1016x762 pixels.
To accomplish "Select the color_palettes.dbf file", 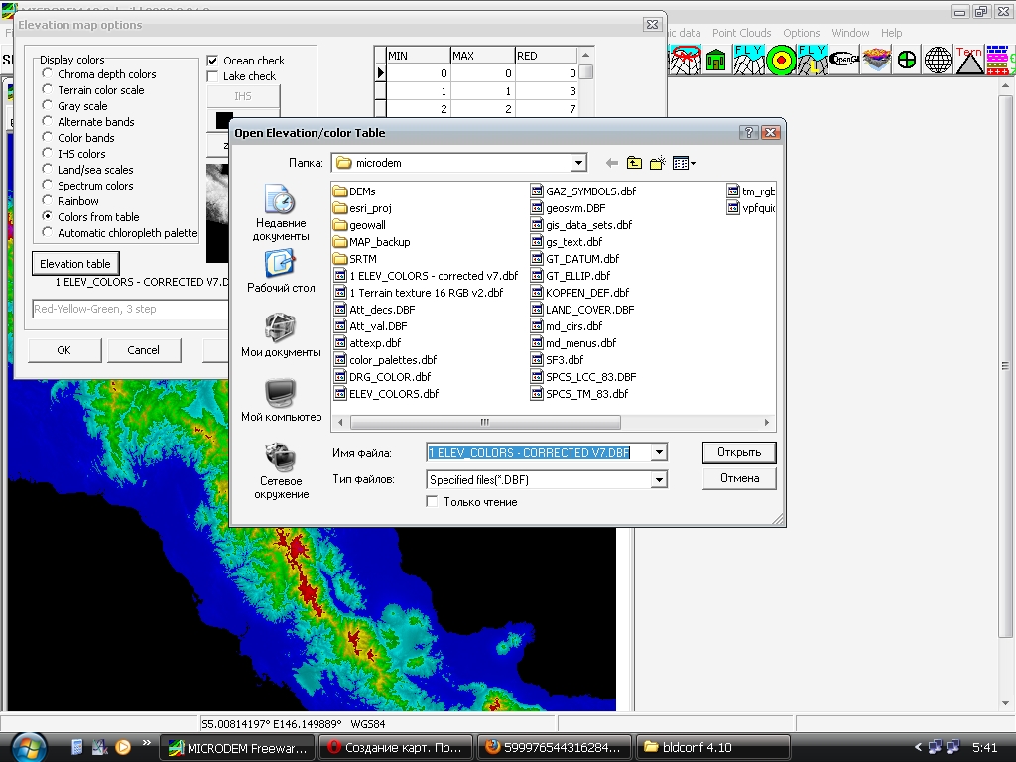I will 392,360.
